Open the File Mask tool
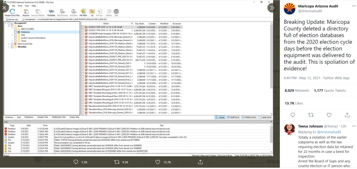 [x=83, y=12]
